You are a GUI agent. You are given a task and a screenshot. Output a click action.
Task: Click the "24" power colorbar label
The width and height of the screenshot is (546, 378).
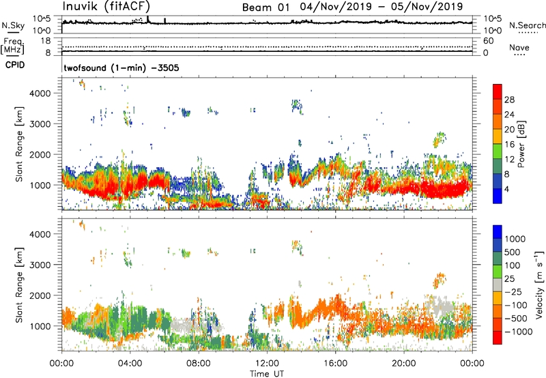point(509,115)
